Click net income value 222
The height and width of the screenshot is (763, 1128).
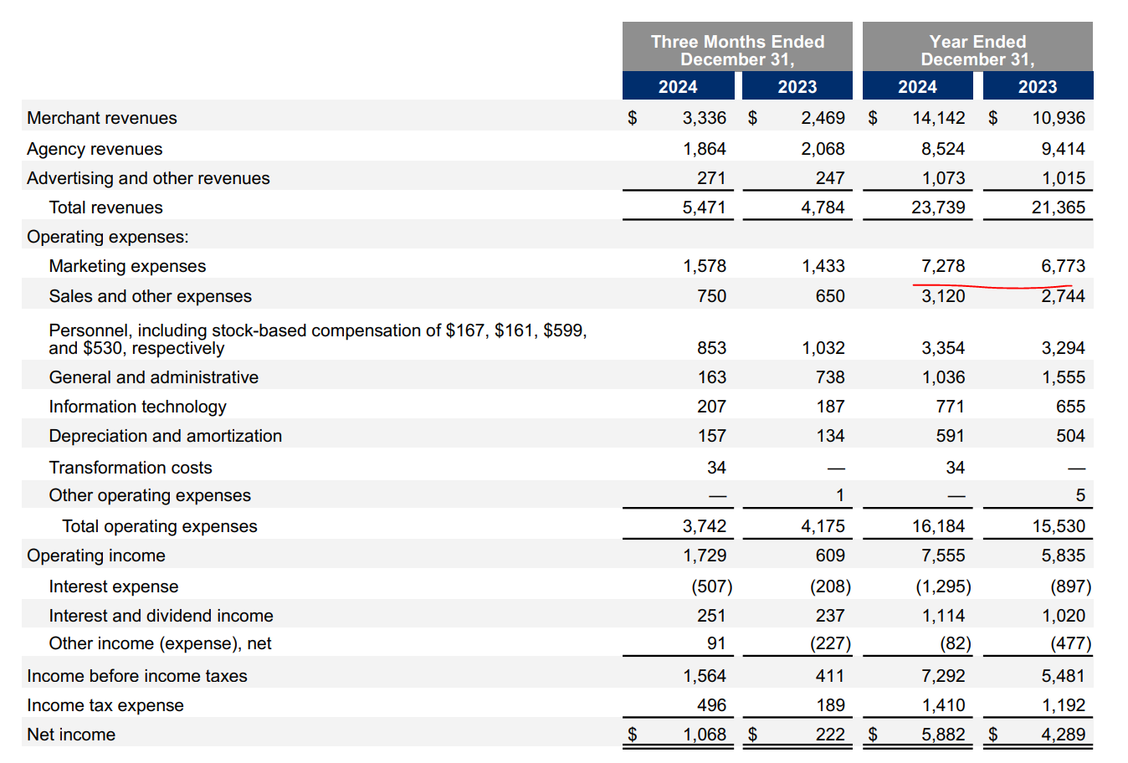pyautogui.click(x=830, y=735)
